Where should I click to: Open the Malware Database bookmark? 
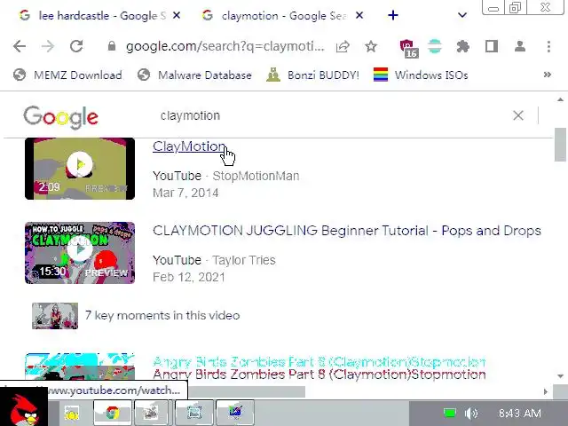click(194, 75)
